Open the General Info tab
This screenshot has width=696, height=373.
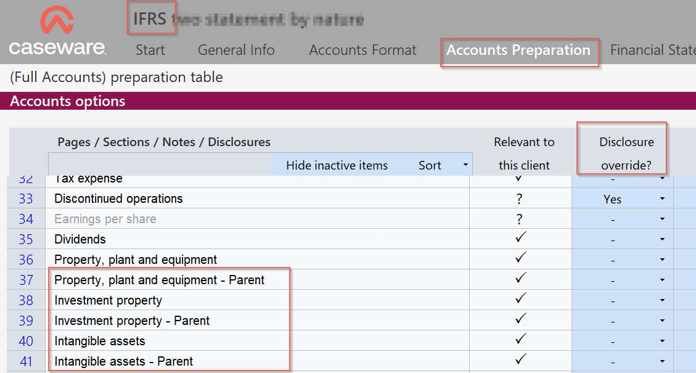tap(236, 50)
